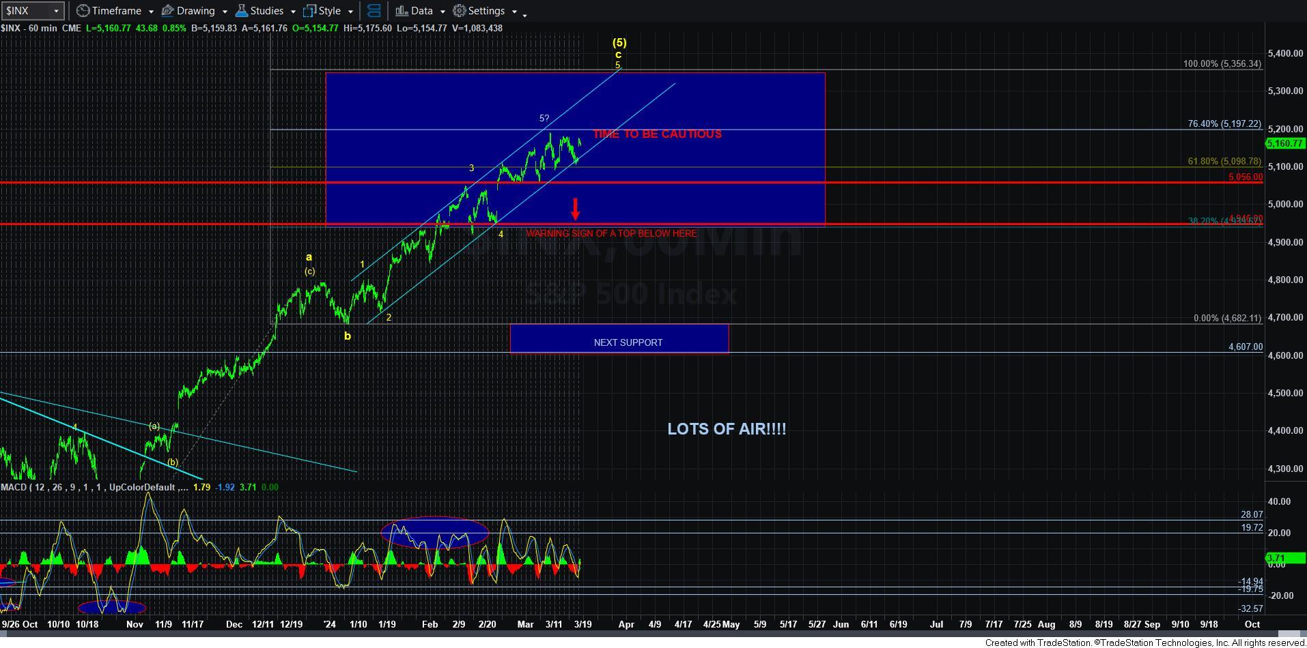Click the 4,300.00 price axis label
The width and height of the screenshot is (1307, 648).
pos(1287,469)
